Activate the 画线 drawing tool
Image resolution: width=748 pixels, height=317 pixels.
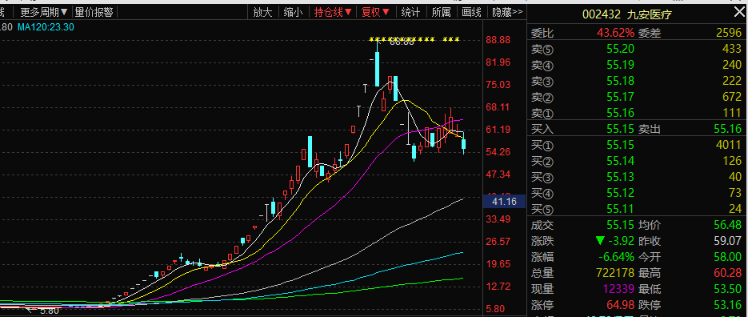(472, 13)
